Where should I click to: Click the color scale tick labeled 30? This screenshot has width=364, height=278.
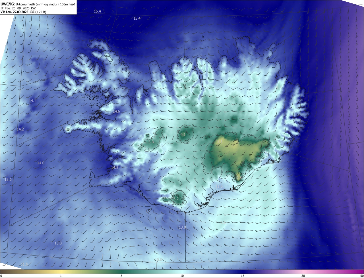pyautogui.click(x=303, y=276)
